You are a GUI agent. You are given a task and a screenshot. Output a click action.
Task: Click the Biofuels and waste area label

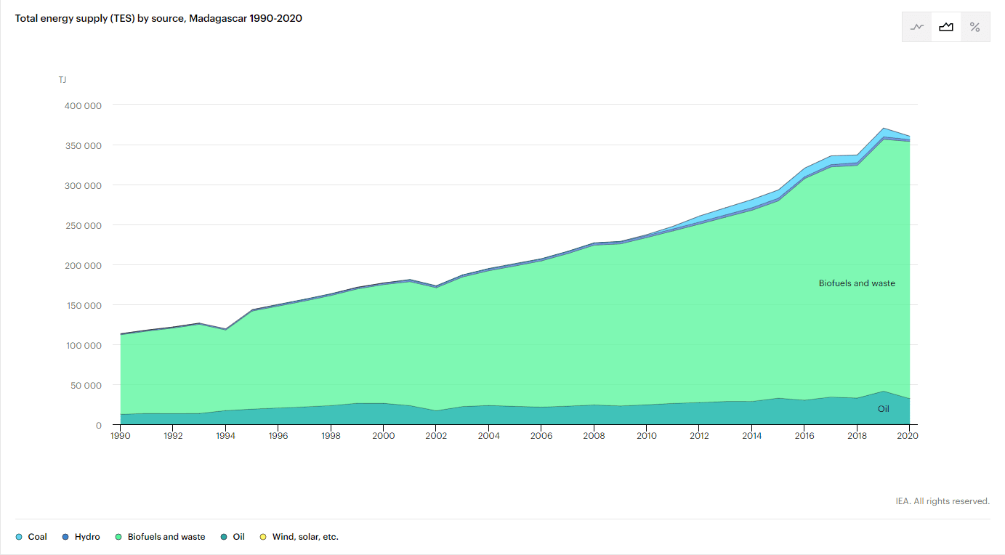click(x=857, y=283)
